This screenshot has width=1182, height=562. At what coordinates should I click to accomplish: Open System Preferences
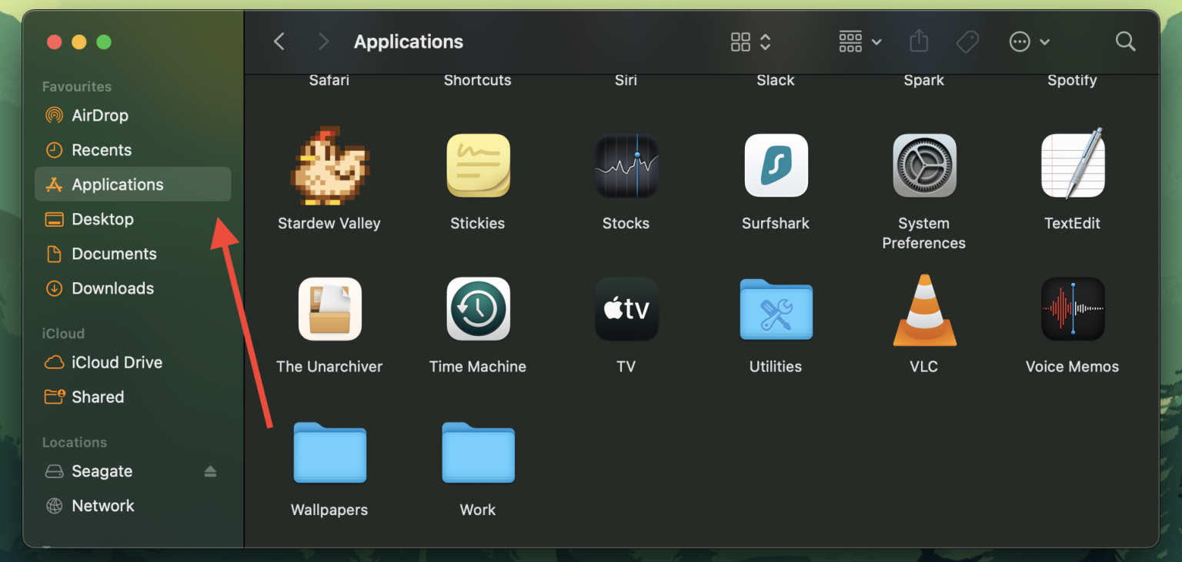923,166
